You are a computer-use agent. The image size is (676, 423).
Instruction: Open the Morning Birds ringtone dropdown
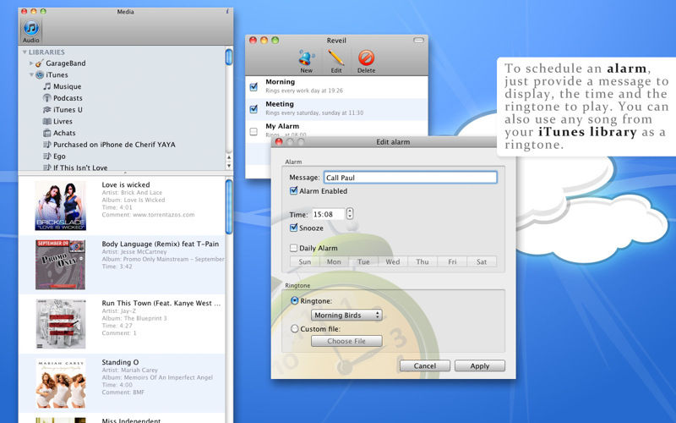click(x=346, y=315)
